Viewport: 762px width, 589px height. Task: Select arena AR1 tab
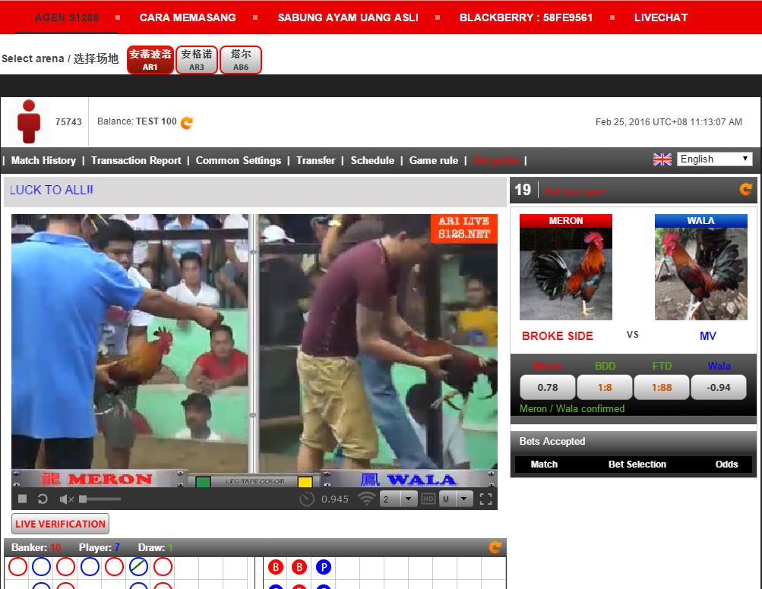click(150, 60)
